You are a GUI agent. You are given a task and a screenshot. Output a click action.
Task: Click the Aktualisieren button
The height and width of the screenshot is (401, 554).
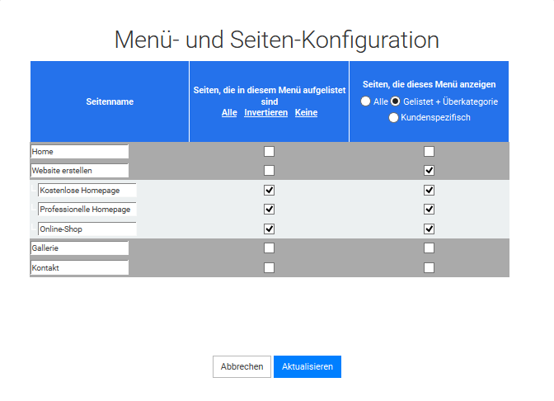pyautogui.click(x=308, y=366)
